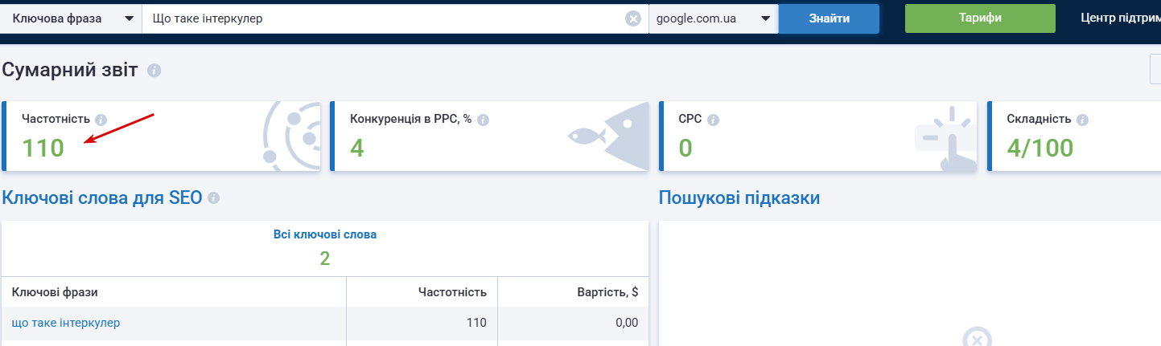Click info icon beside Конкуренція в PPC

[483, 120]
